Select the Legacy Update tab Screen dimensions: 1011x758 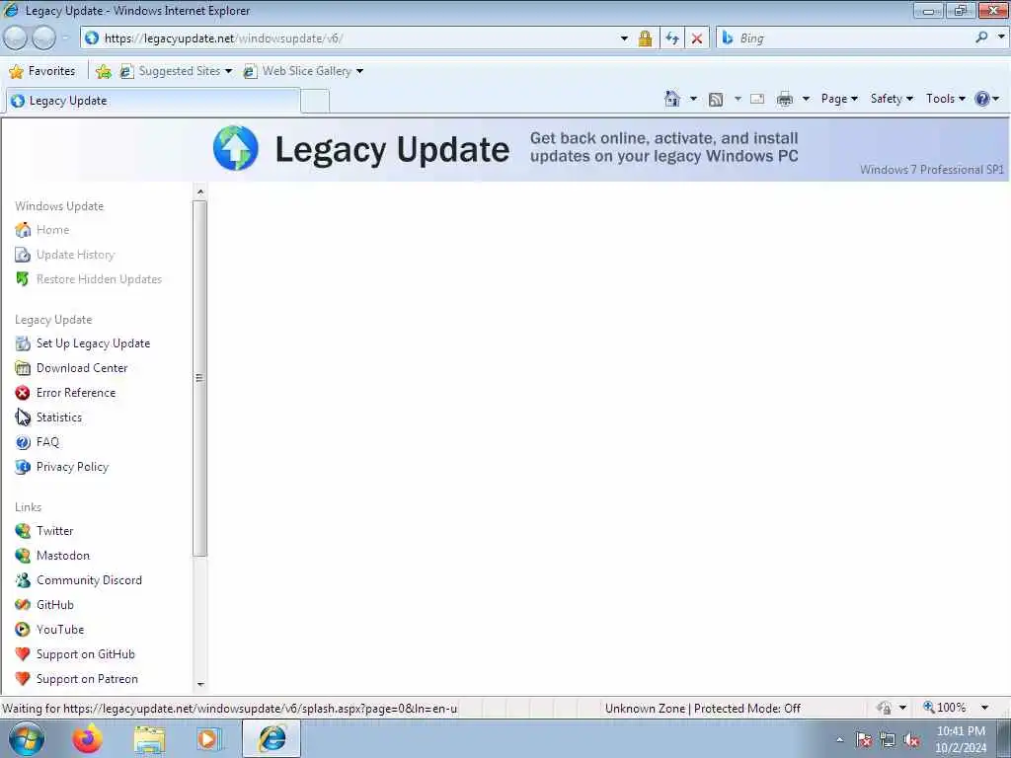click(x=153, y=102)
